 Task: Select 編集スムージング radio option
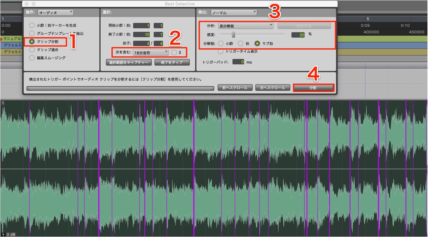pos(32,58)
